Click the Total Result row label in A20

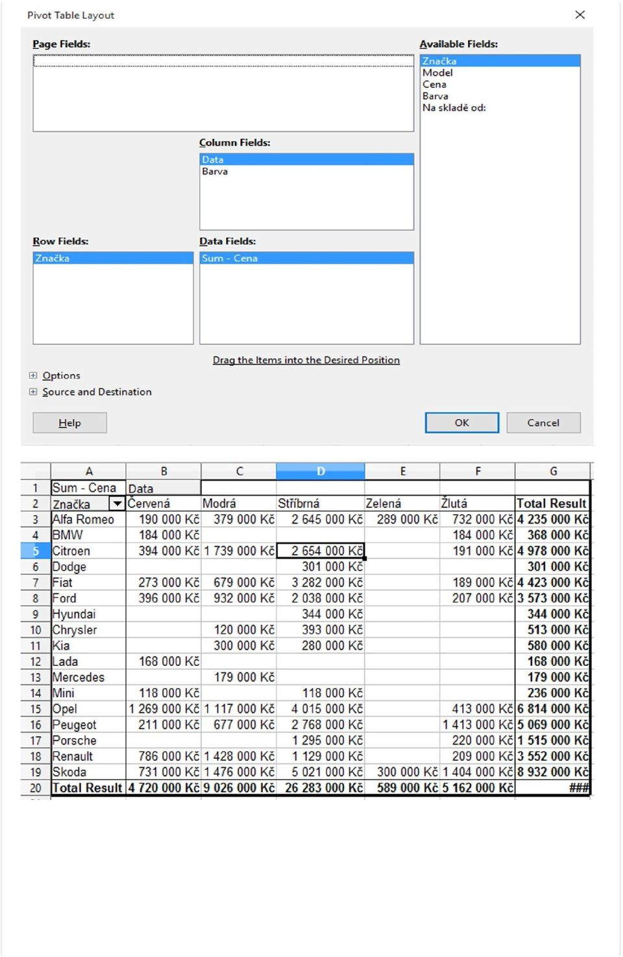[x=88, y=788]
